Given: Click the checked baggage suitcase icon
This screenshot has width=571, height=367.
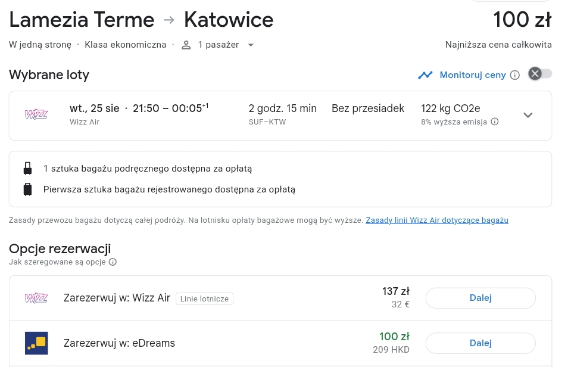Looking at the screenshot, I should coord(27,189).
